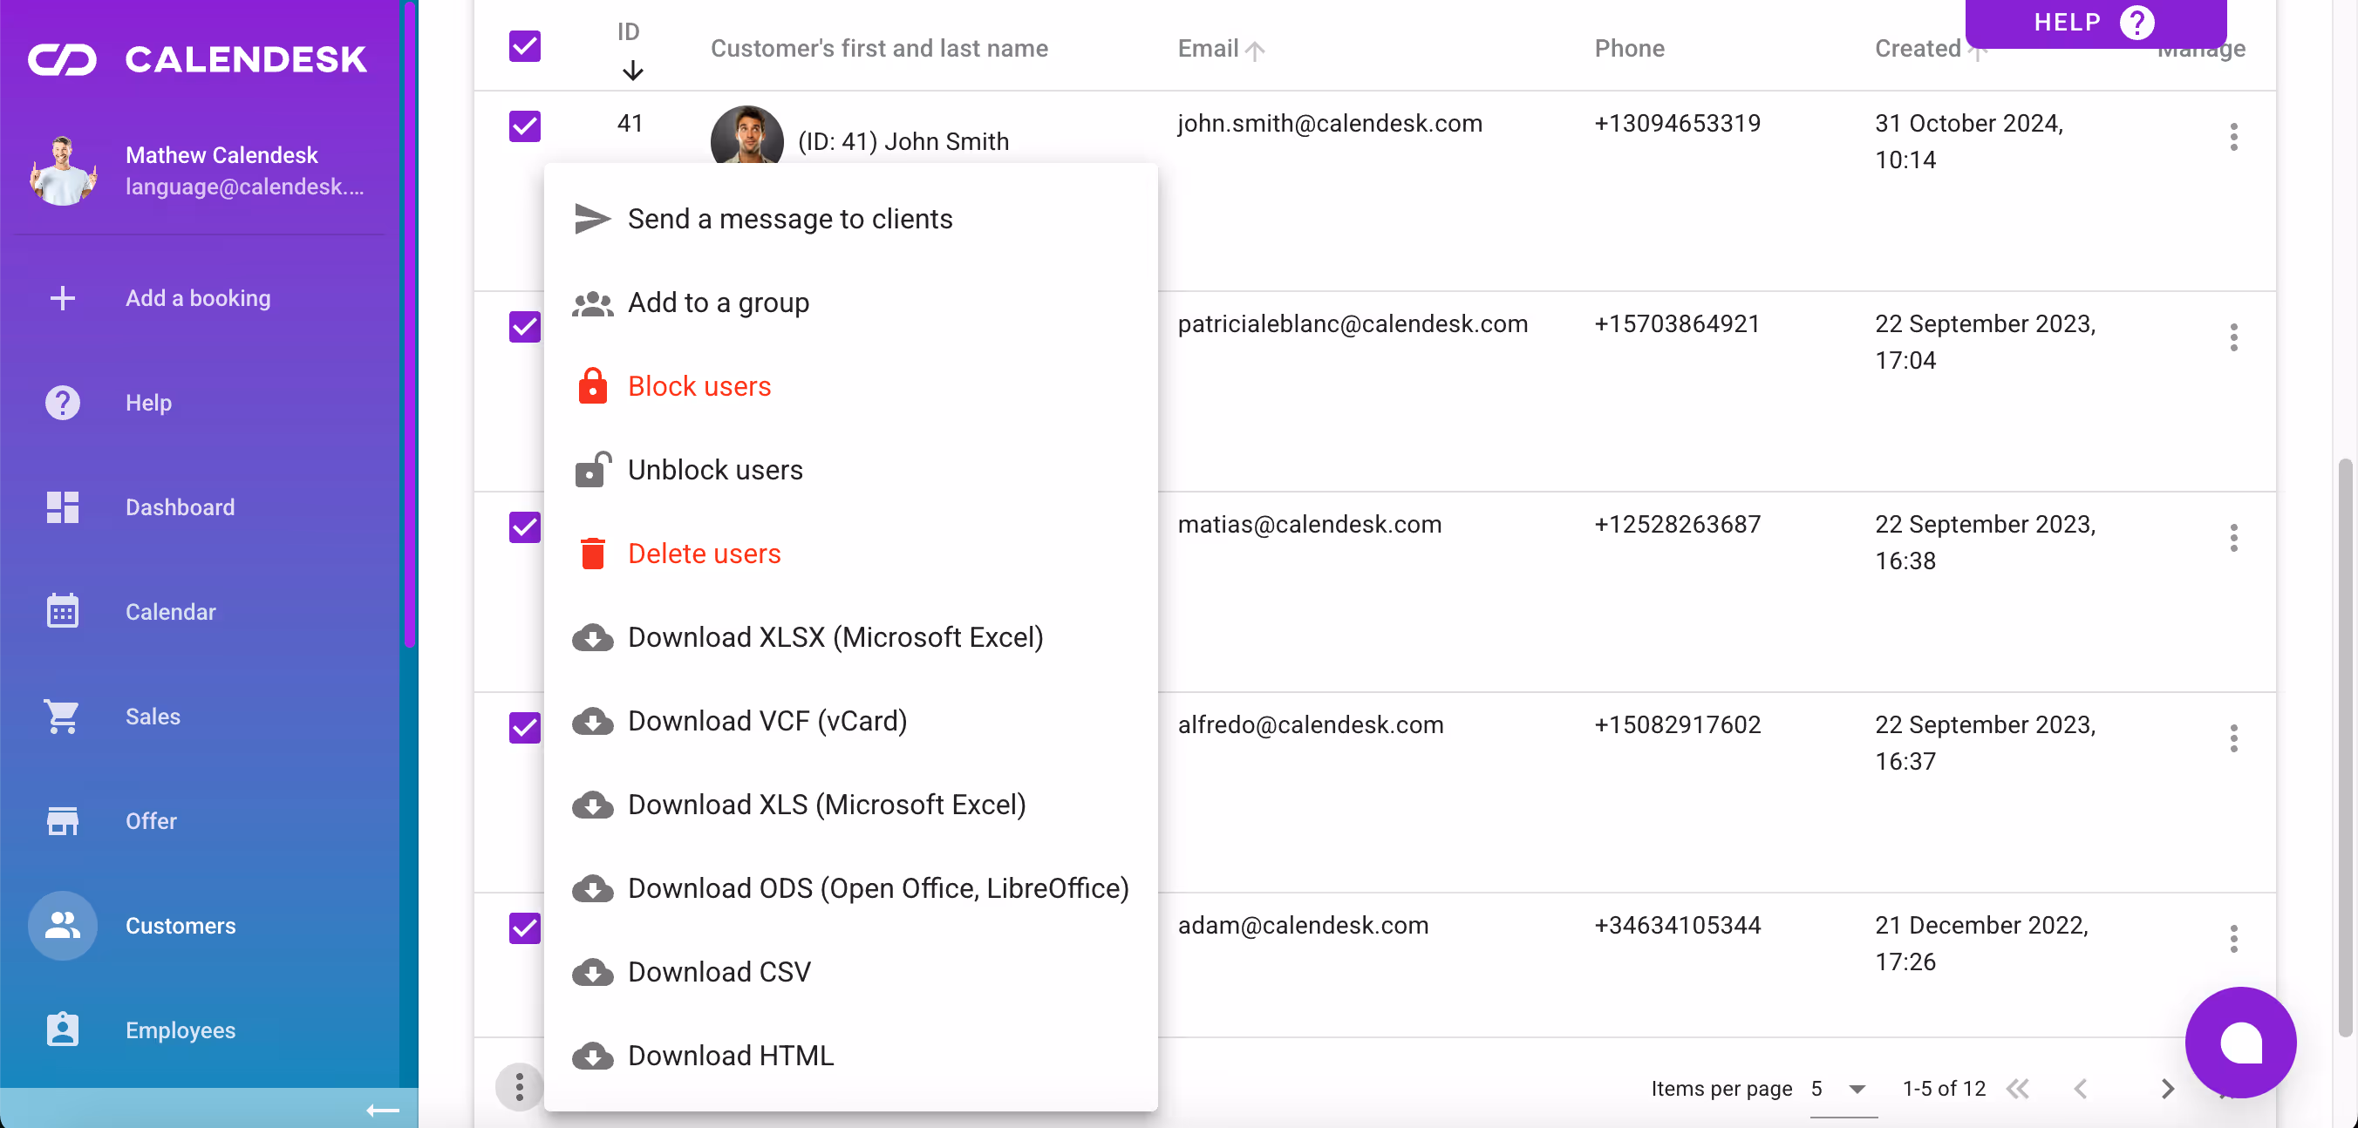
Task: Open the Customers people icon
Action: (x=61, y=925)
